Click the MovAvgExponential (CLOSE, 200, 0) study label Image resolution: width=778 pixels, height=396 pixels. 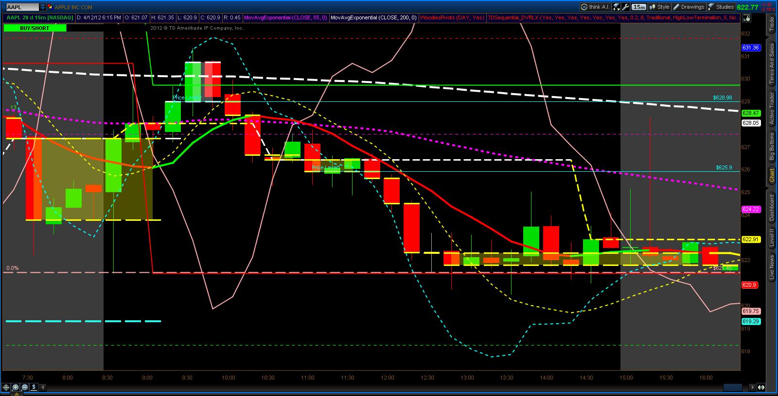(x=373, y=18)
